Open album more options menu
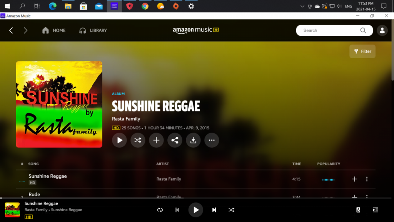The image size is (394, 222). 212,140
